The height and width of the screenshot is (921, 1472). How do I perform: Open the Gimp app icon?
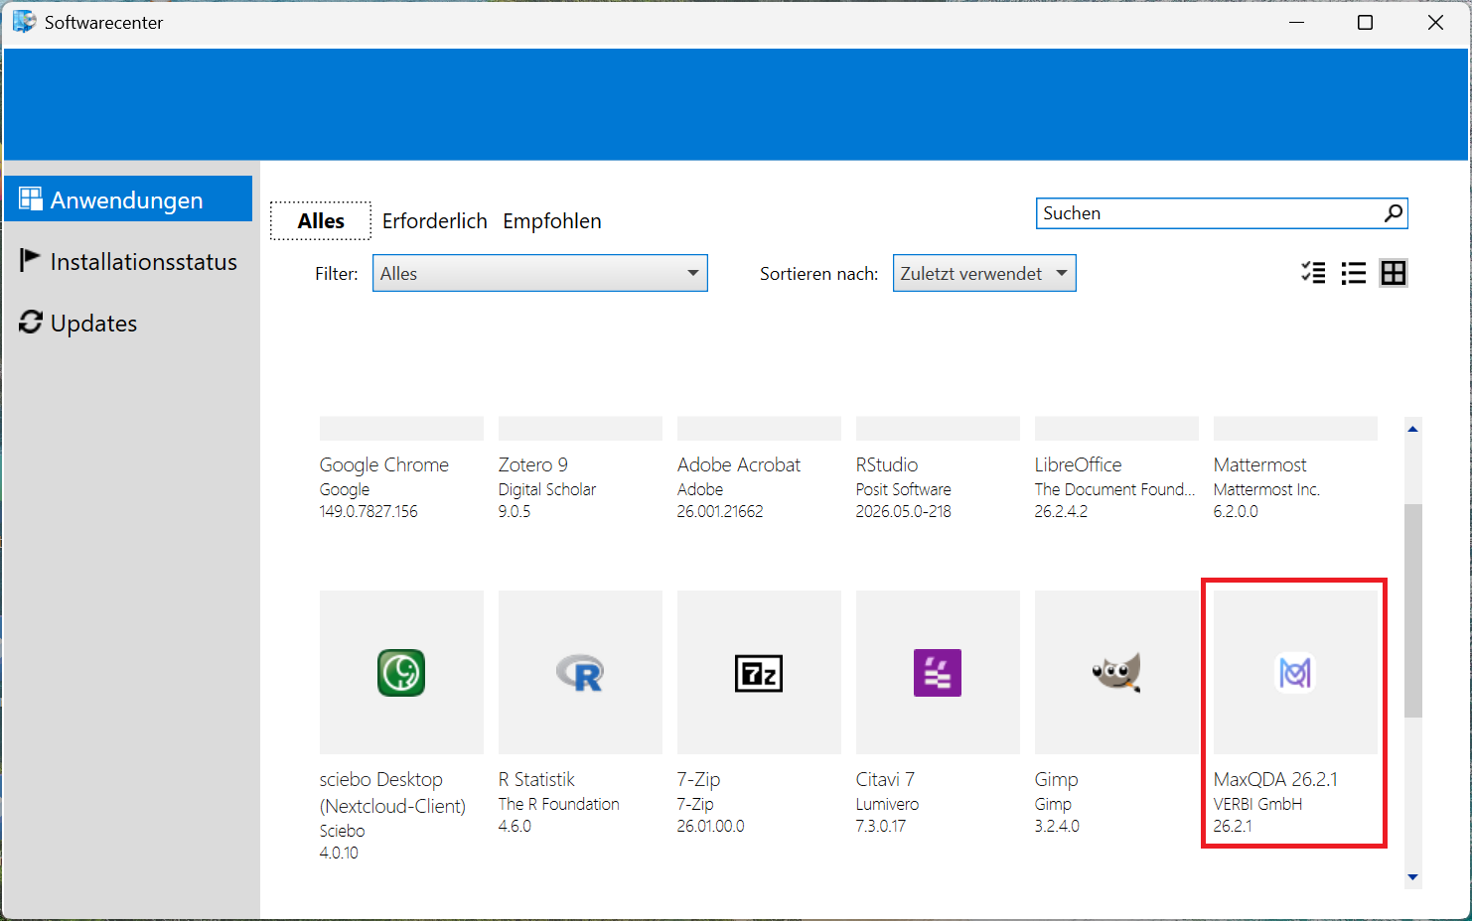coord(1116,673)
